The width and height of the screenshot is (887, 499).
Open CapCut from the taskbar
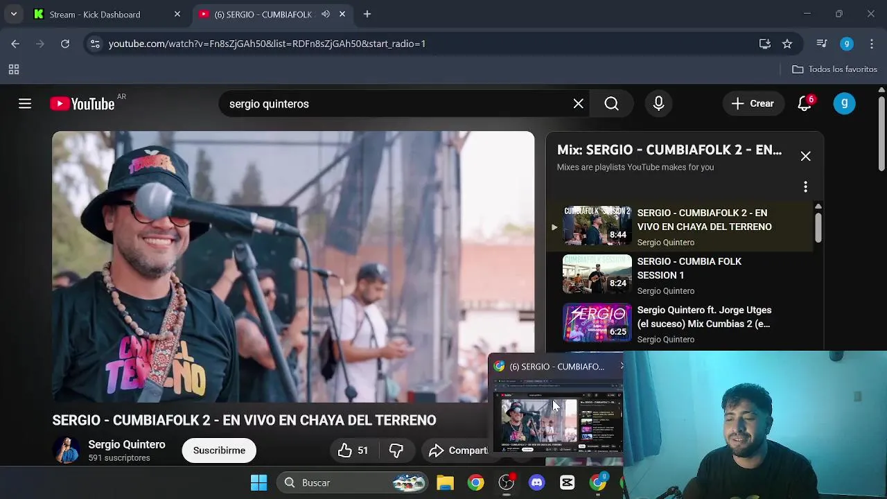pos(568,482)
